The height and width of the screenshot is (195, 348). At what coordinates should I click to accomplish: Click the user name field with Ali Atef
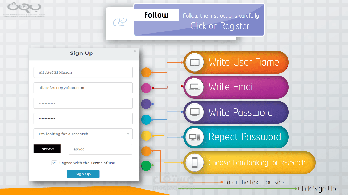click(x=83, y=73)
